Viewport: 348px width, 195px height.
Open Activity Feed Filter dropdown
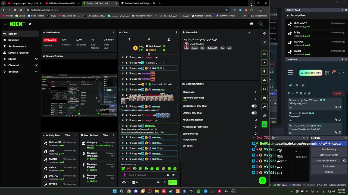tap(67, 135)
